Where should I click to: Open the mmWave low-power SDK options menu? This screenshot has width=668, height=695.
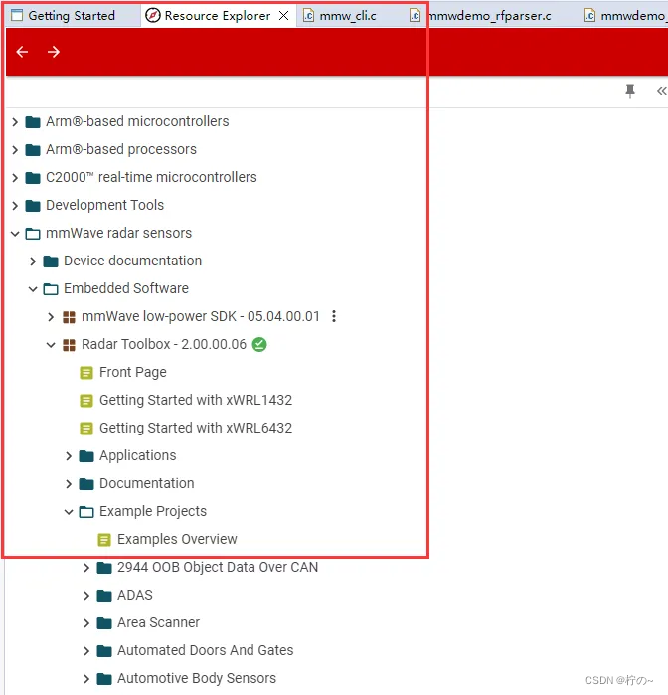click(x=334, y=316)
